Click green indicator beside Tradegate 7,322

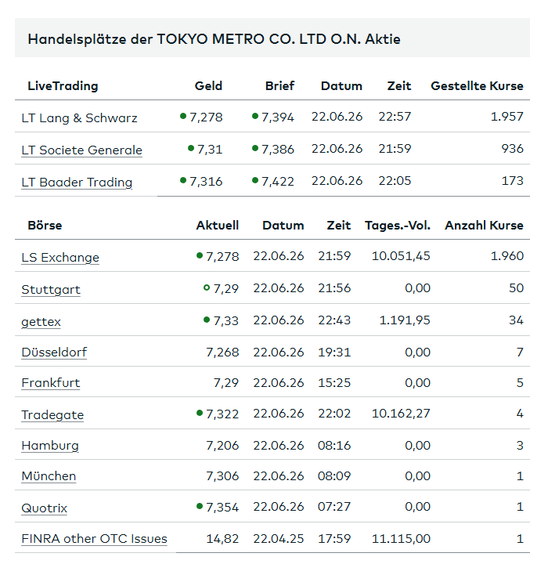(200, 413)
